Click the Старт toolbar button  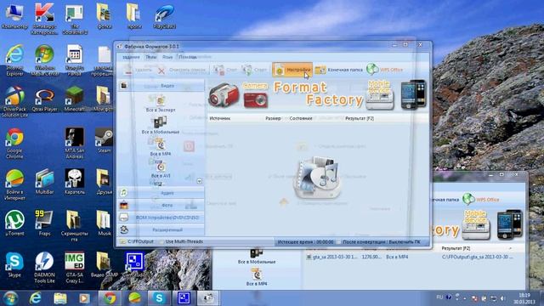(x=254, y=70)
